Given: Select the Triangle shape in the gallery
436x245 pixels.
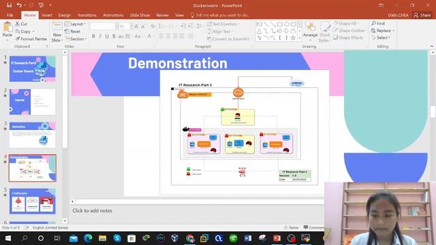Looking at the screenshot, I should [x=259, y=31].
